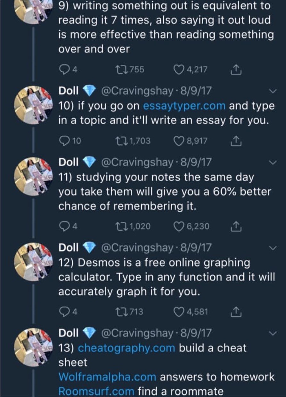286x397 pixels.
Task: Expand the options chevron on tweet 13
Action: [273, 333]
